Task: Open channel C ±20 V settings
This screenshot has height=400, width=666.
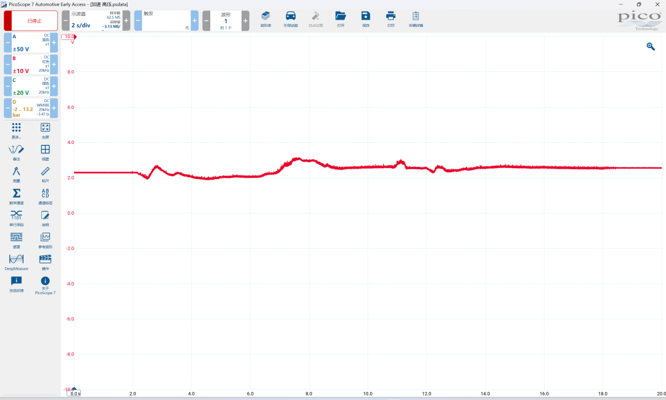Action: pos(31,86)
